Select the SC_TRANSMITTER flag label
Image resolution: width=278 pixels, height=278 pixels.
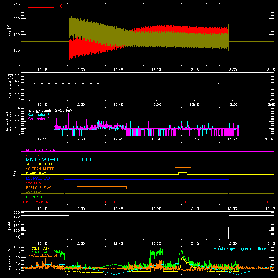click(x=40, y=169)
